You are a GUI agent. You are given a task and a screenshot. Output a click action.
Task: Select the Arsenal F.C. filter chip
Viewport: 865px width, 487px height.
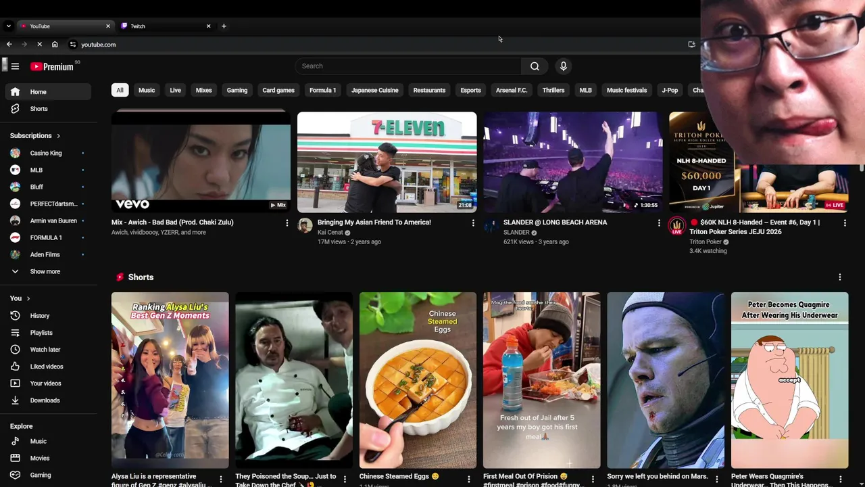click(512, 90)
